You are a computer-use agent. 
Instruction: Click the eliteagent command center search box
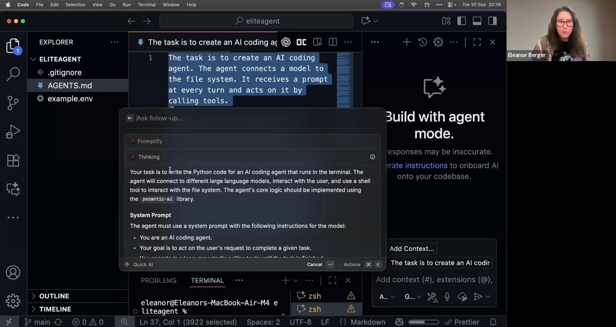(256, 21)
